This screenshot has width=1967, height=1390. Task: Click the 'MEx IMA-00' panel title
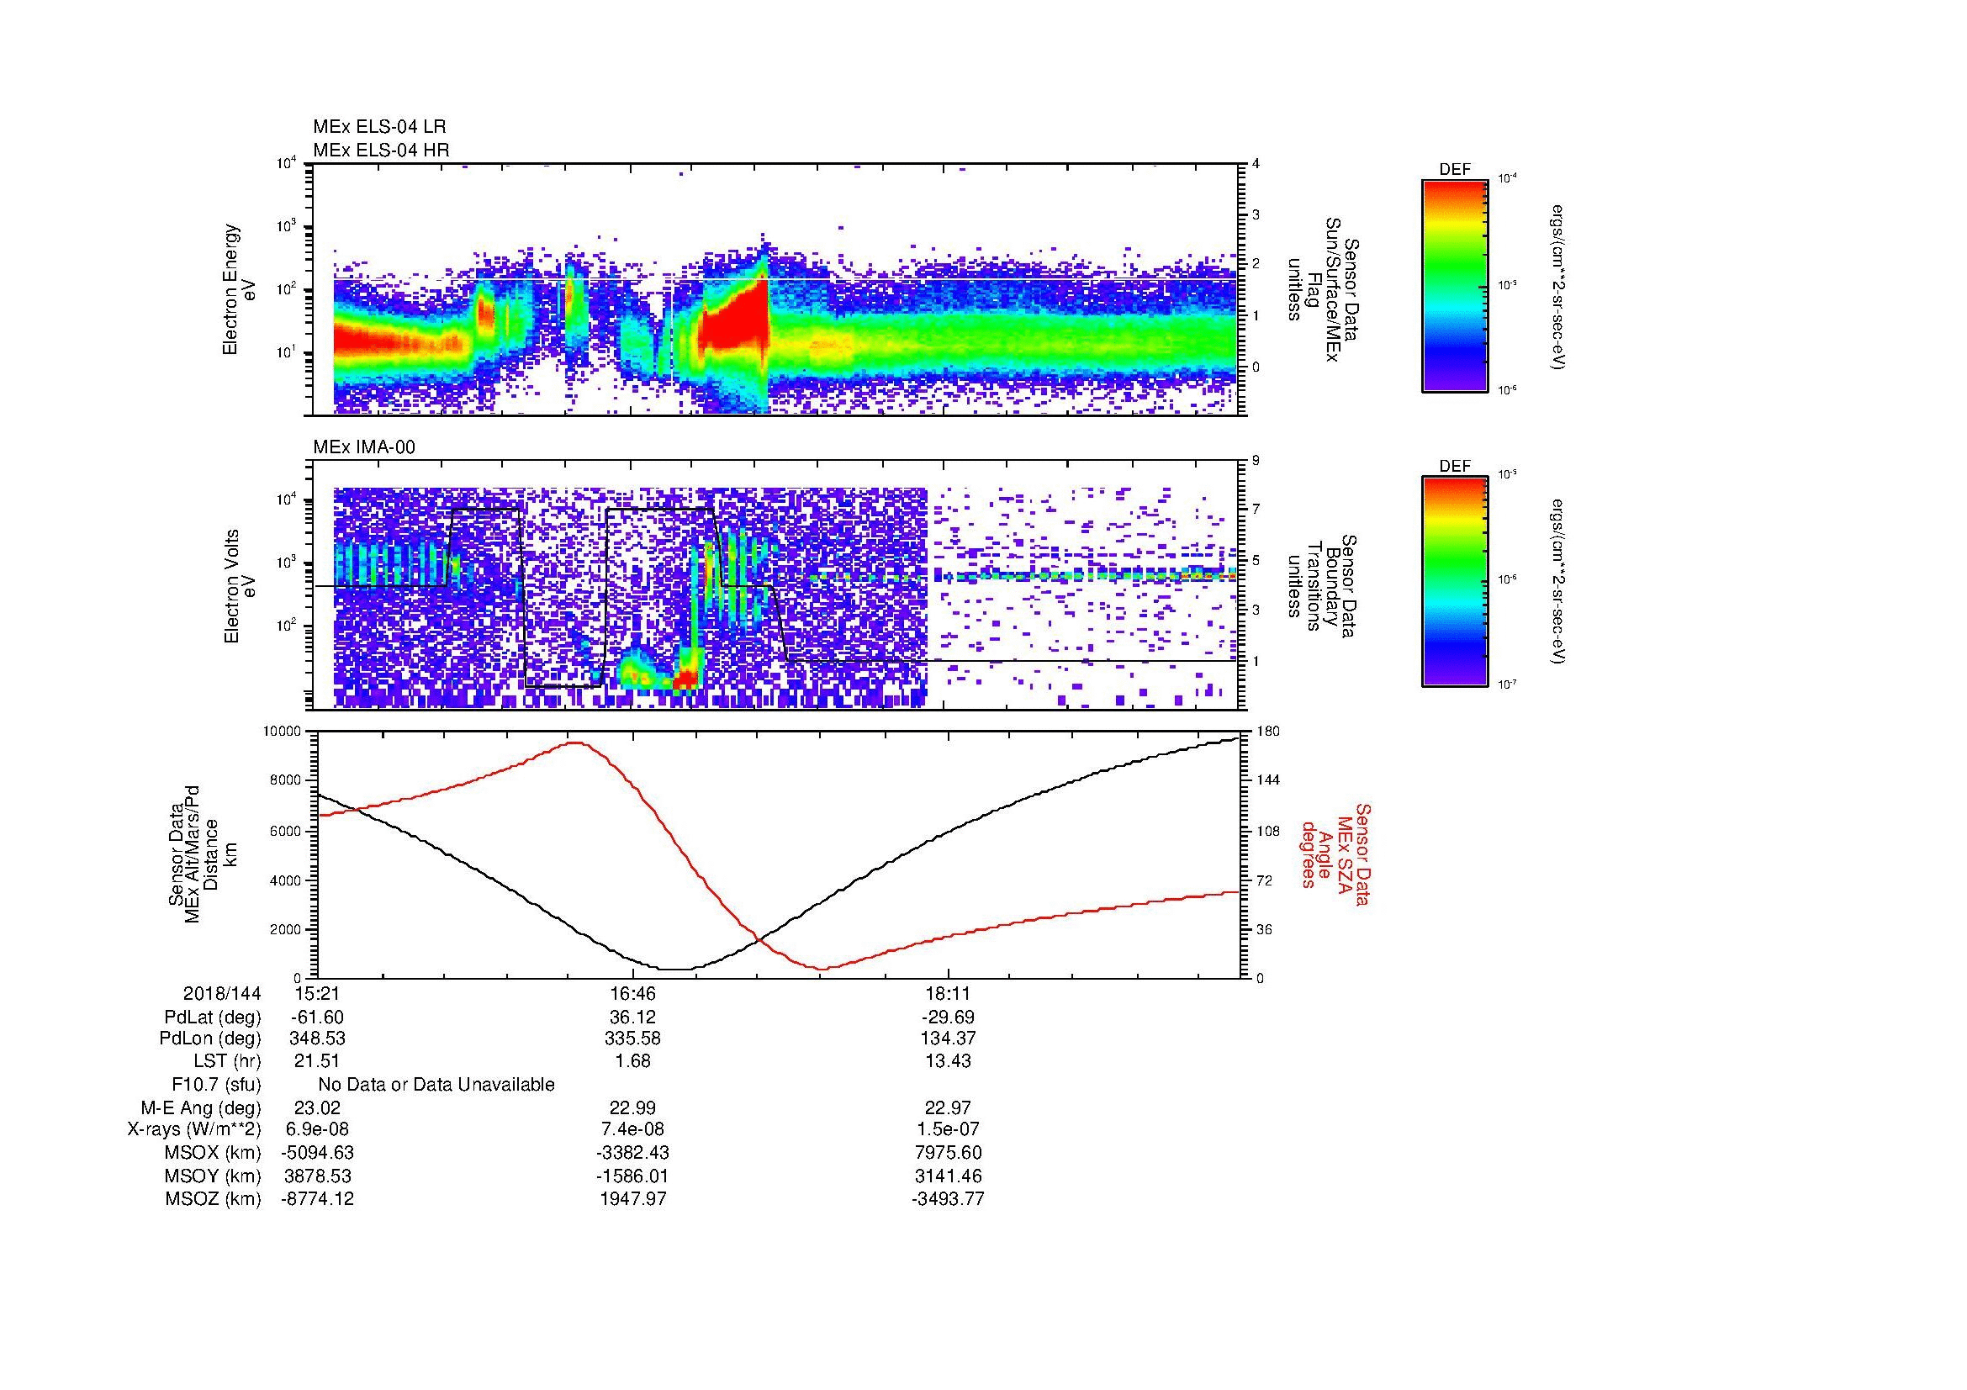364,447
